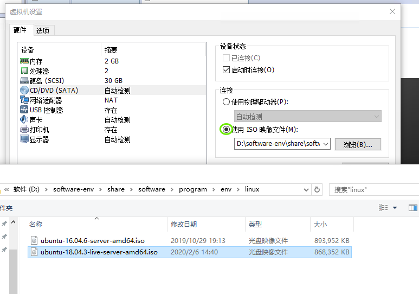Expand hidden parent folders in address bar

click(x=7, y=189)
